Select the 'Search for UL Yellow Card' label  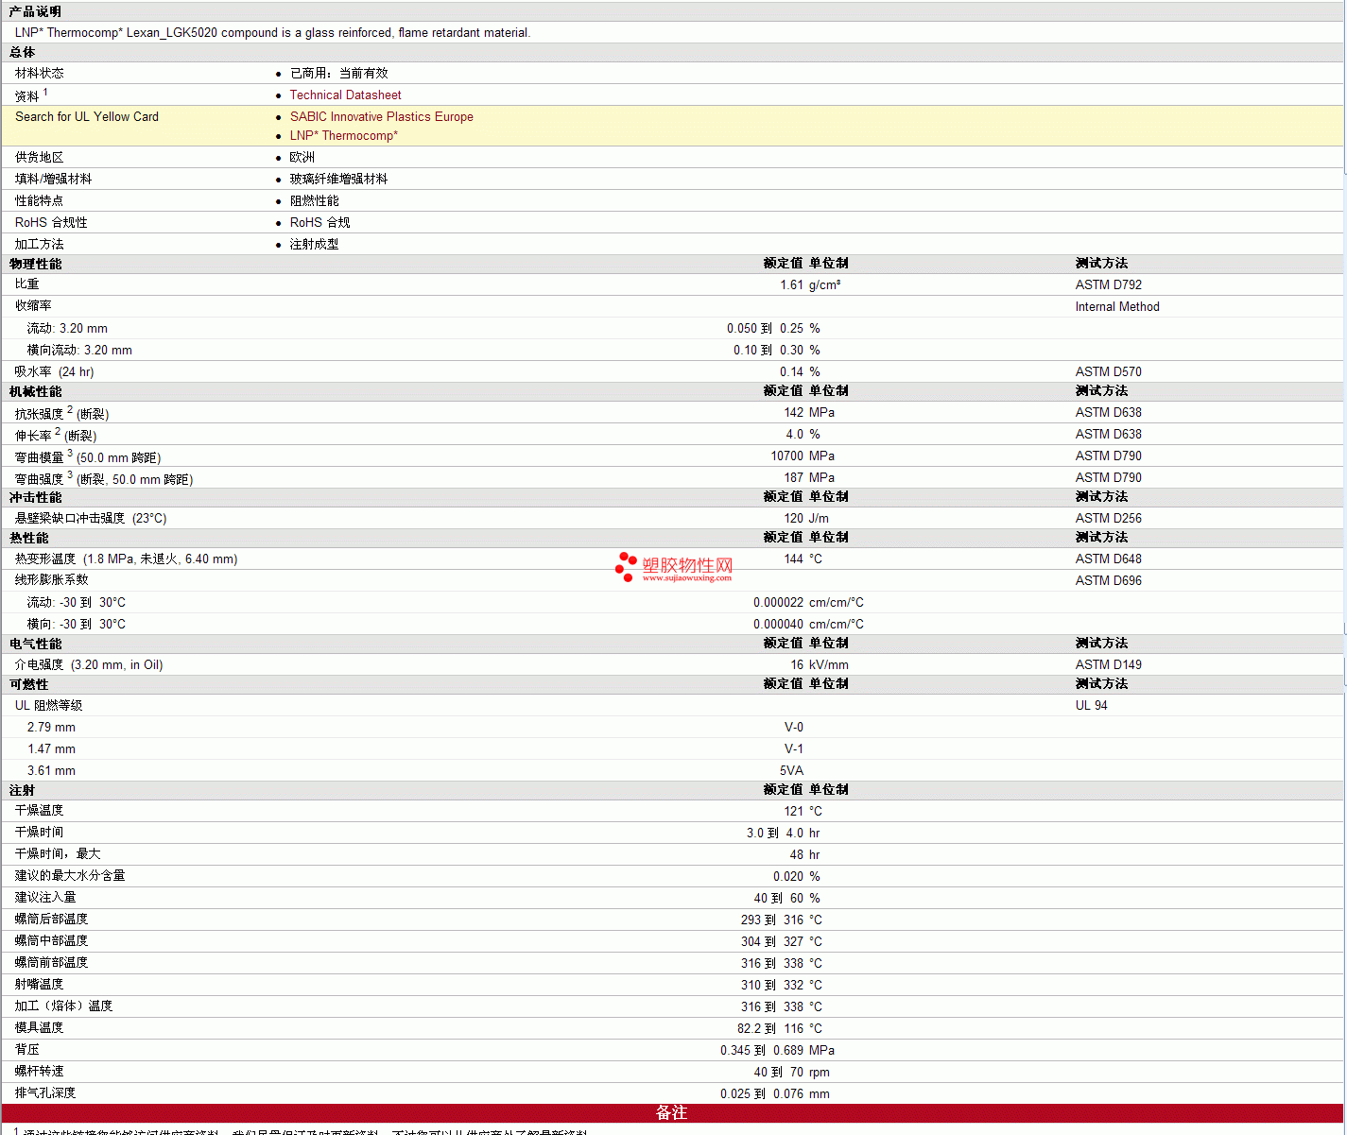(87, 117)
